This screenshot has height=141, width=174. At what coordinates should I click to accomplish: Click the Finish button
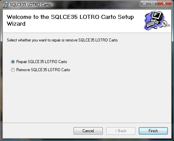(153, 131)
